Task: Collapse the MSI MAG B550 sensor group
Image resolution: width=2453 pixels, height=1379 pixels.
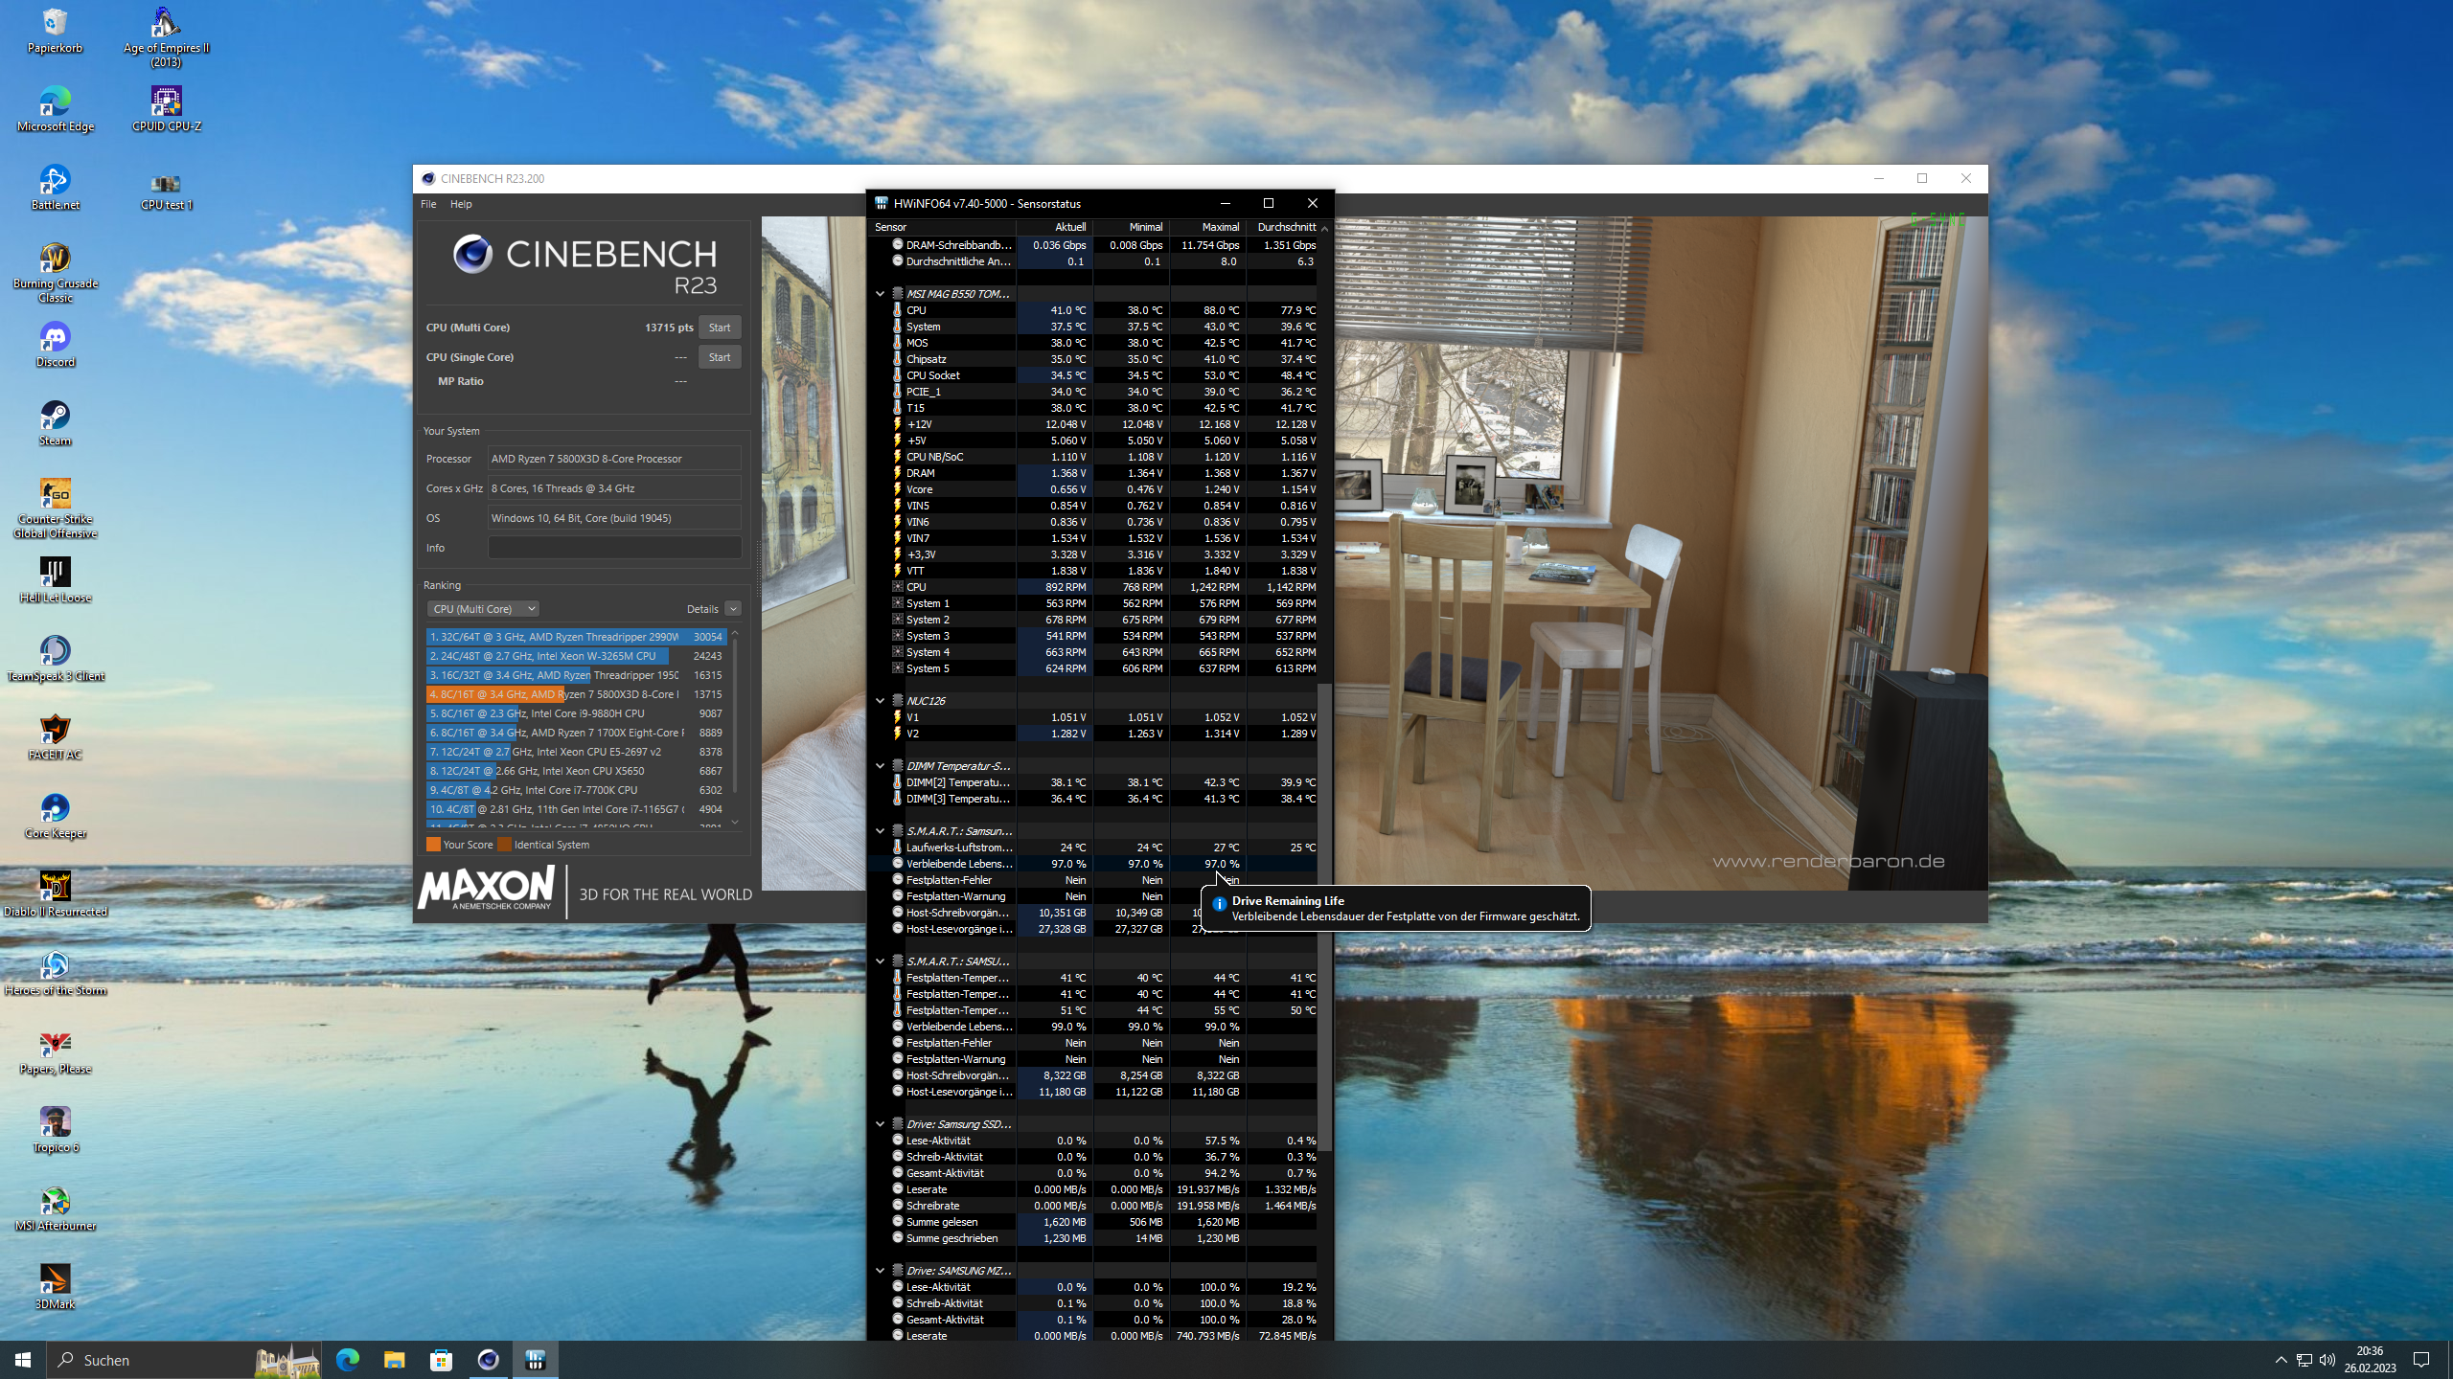Action: click(x=880, y=294)
